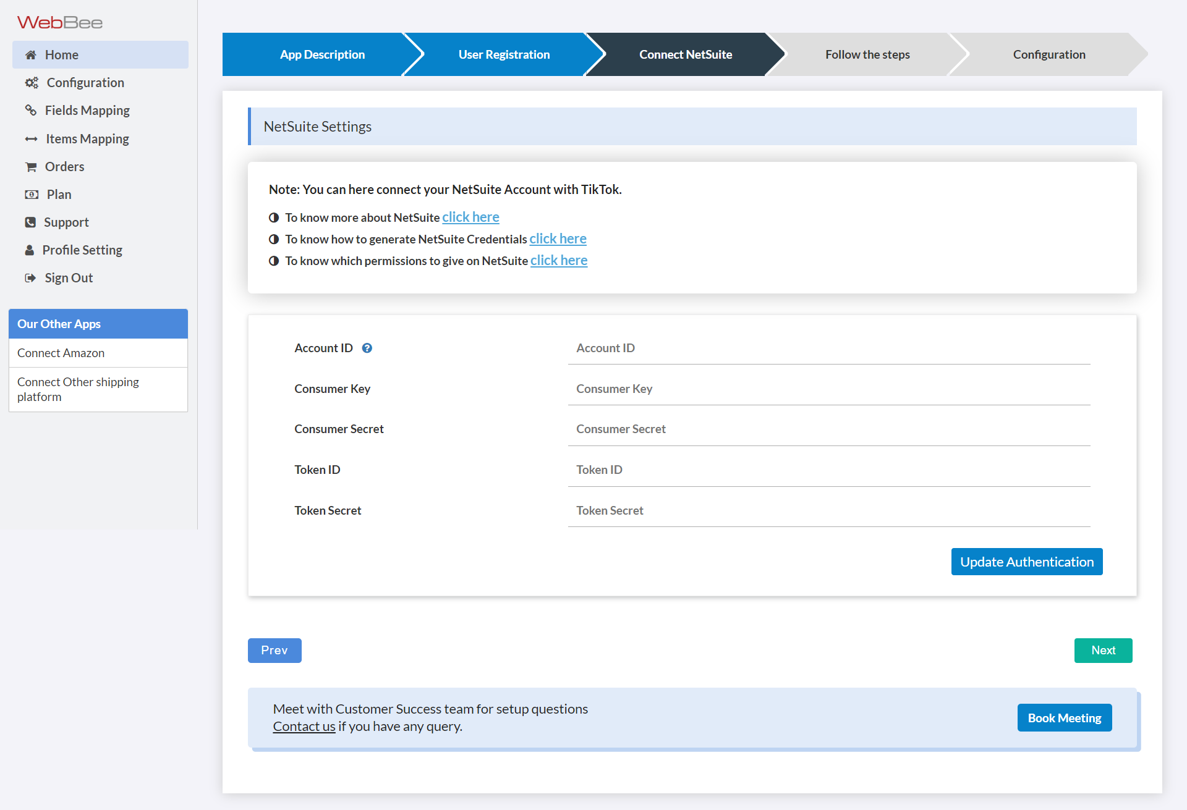Click the Home house icon in sidebar

31,55
